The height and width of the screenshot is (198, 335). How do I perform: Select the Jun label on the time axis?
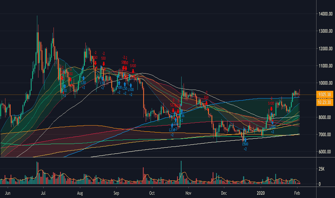point(8,193)
